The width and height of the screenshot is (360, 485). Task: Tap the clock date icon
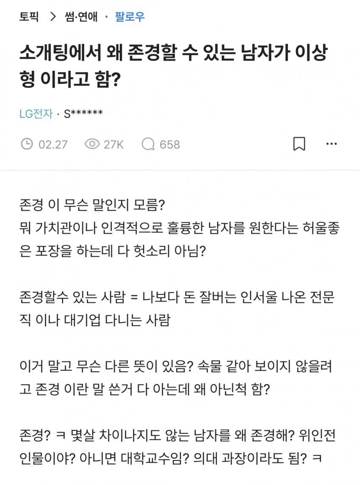[x=27, y=144]
